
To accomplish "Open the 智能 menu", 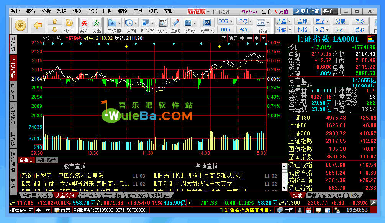I will (123, 11).
